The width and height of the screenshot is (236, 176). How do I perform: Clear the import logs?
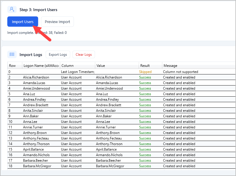click(83, 55)
